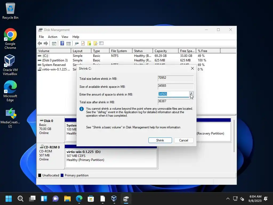Open the Recycle Bin desktop icon

tap(10, 11)
